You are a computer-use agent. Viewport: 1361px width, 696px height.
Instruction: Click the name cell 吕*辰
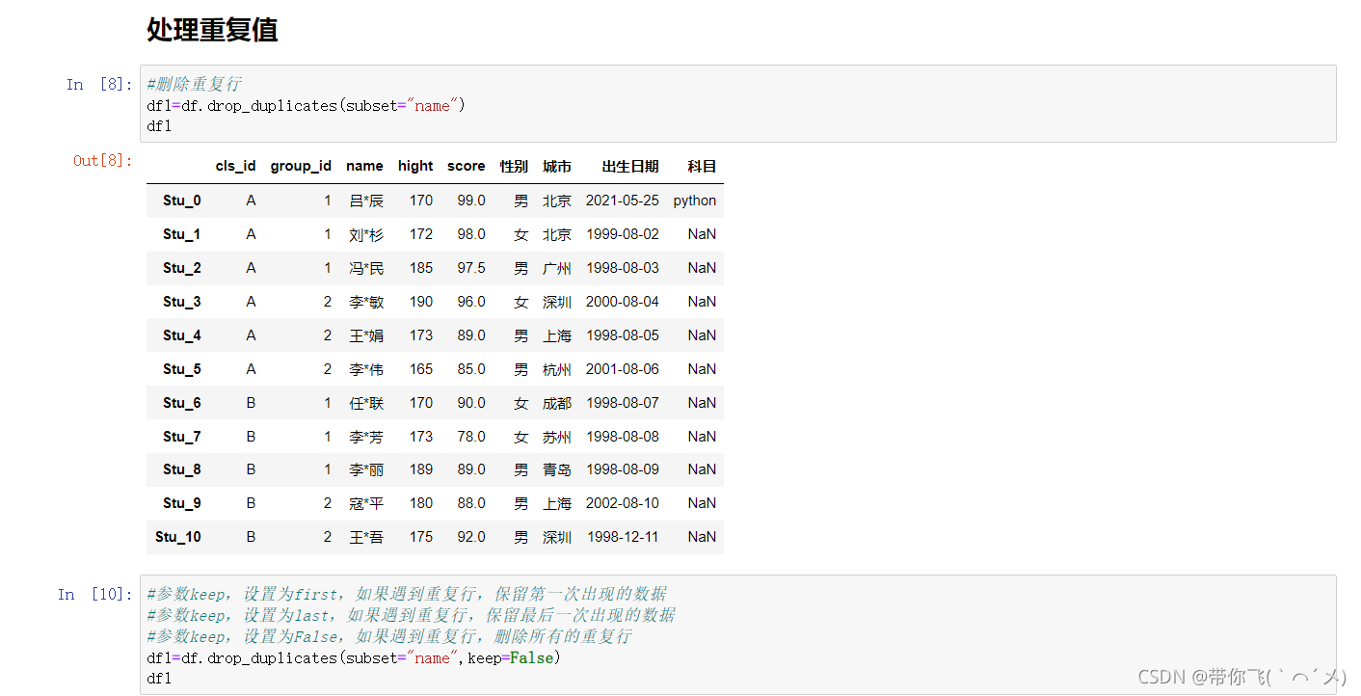(366, 201)
